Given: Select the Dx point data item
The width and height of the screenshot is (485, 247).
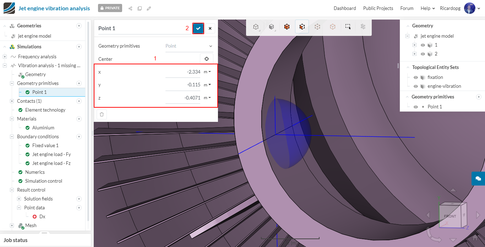Looking at the screenshot, I should [x=42, y=216].
